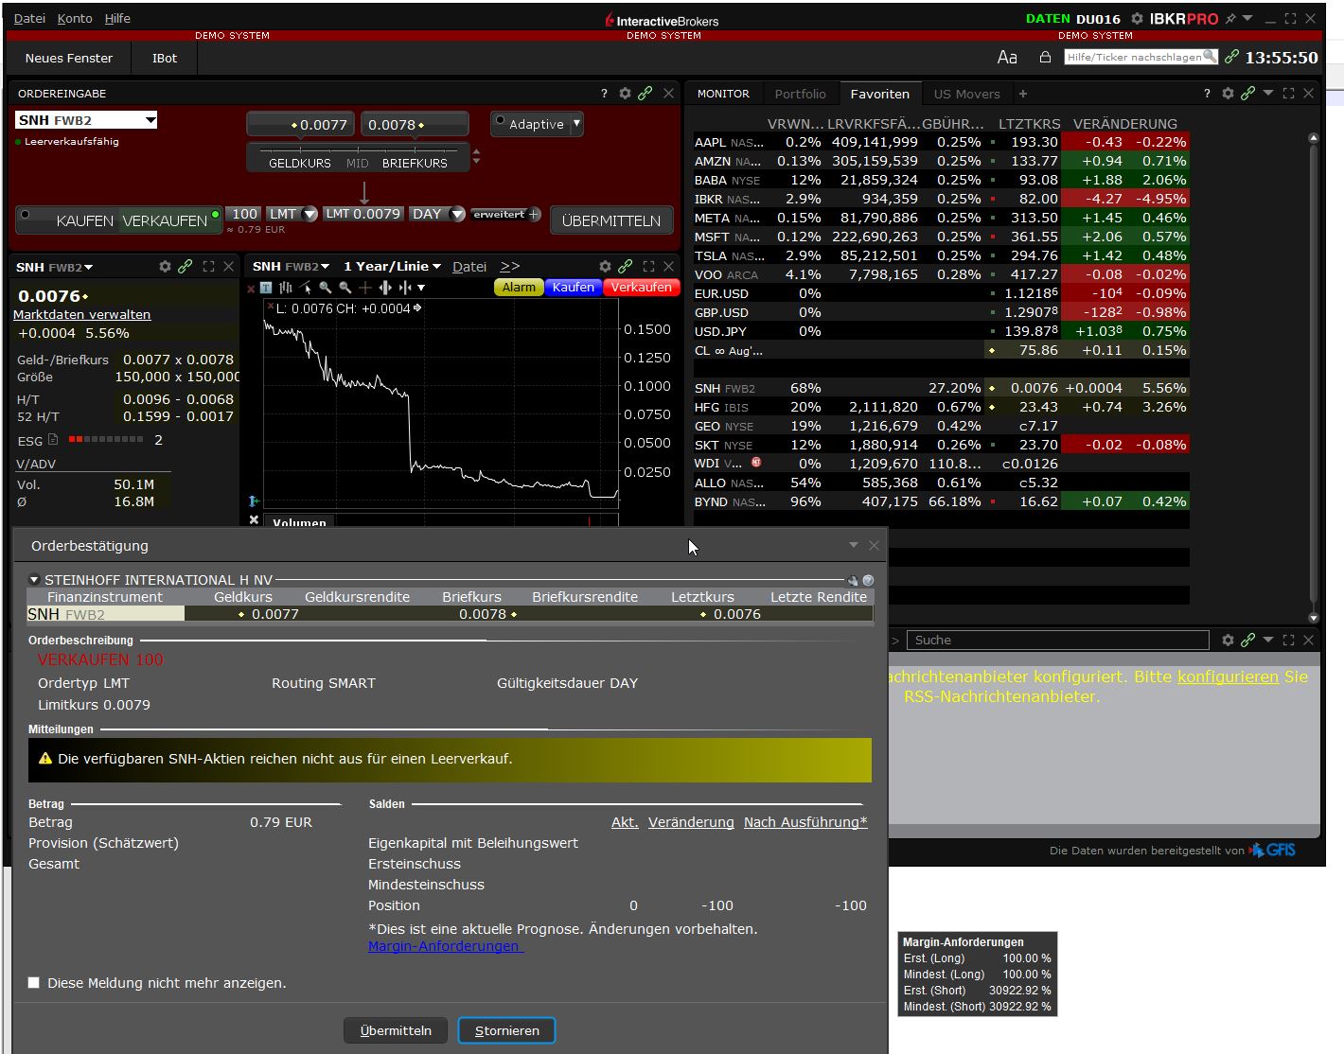The image size is (1344, 1054).
Task: Click ÜBERMITTELN in the Ordereingabe panel
Action: (611, 220)
